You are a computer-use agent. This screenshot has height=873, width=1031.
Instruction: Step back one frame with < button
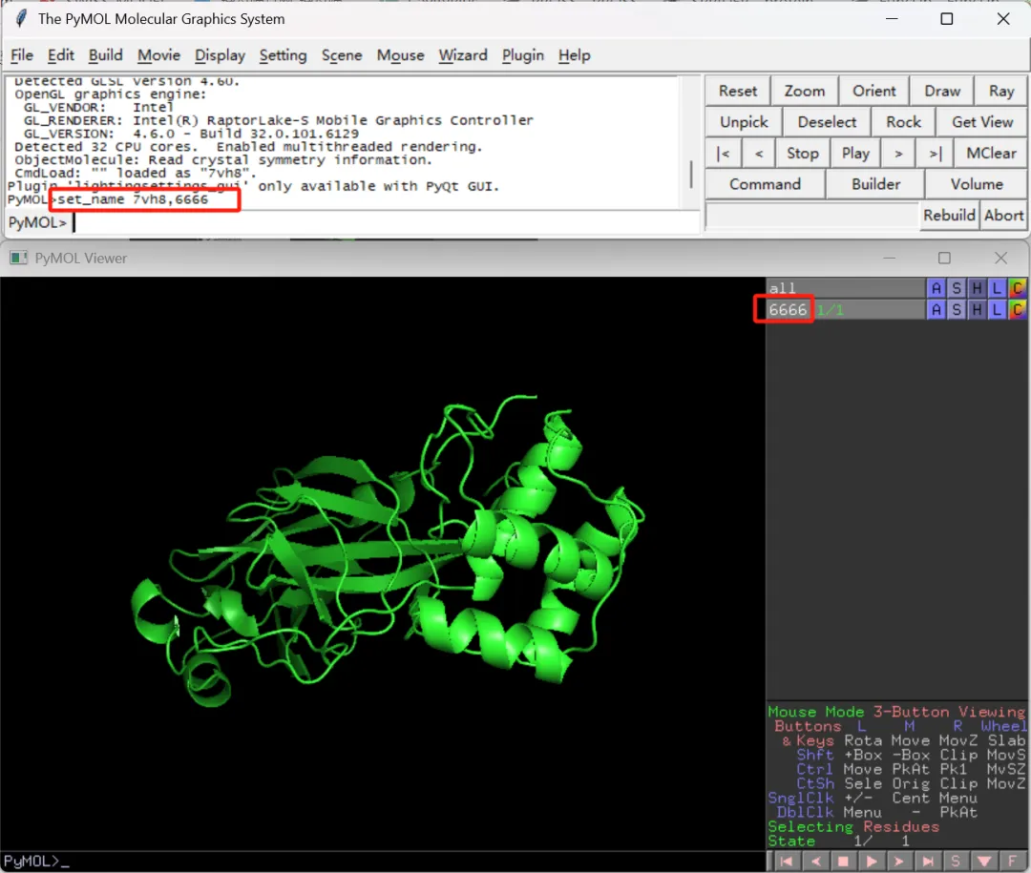[759, 154]
